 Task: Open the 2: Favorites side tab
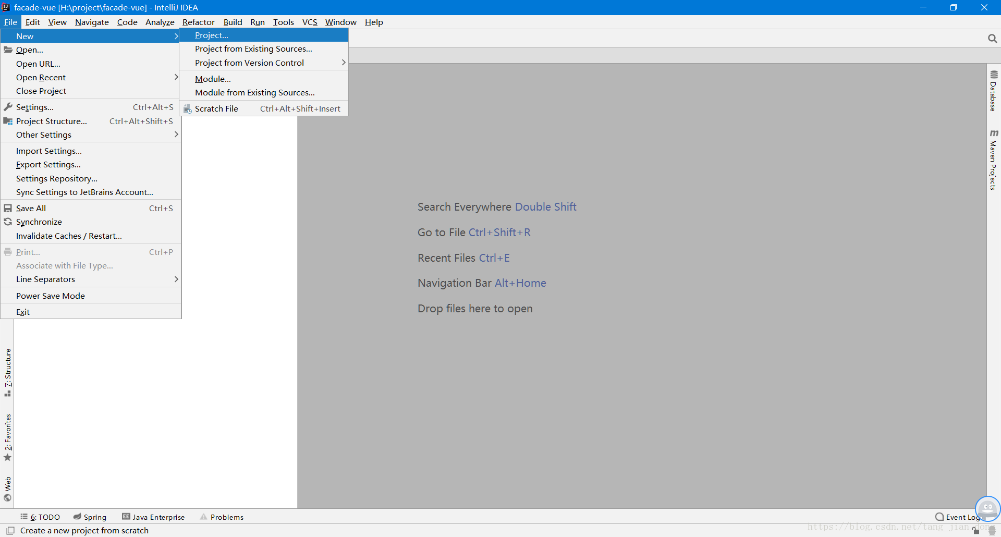click(8, 437)
